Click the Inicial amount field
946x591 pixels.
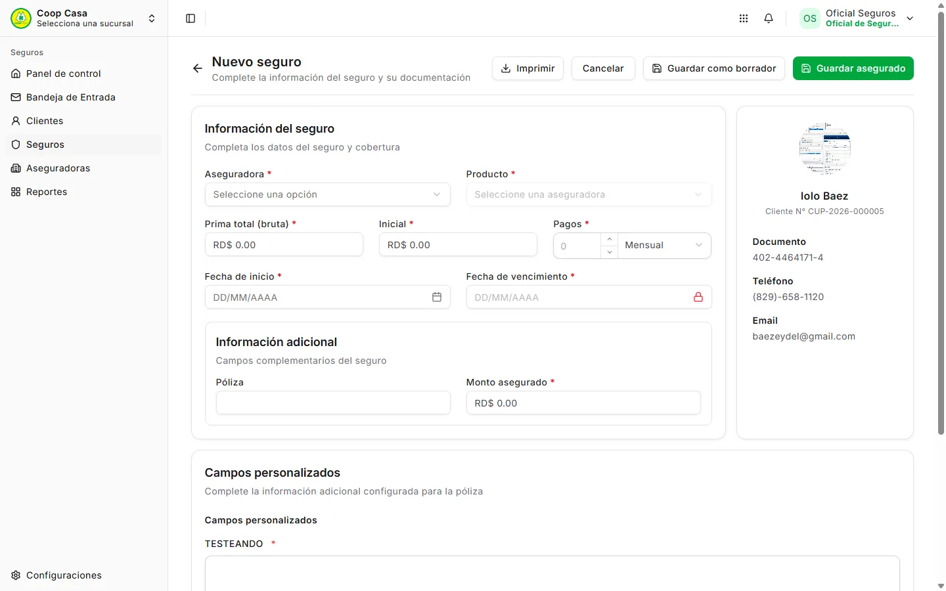[x=458, y=245]
